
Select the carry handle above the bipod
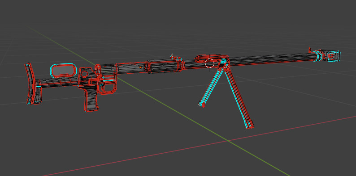[211, 59]
